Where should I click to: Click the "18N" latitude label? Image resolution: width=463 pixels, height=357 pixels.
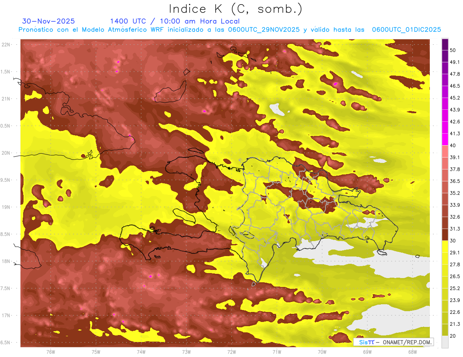6,261
